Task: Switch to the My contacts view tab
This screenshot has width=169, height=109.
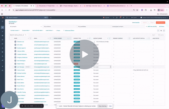Action: coord(47,26)
